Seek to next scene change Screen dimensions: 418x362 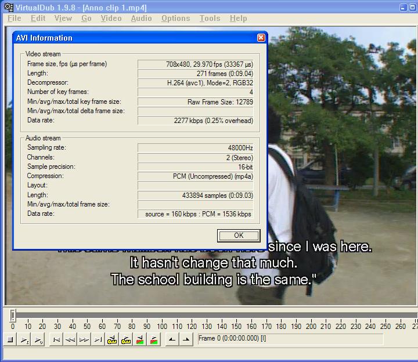(x=153, y=339)
